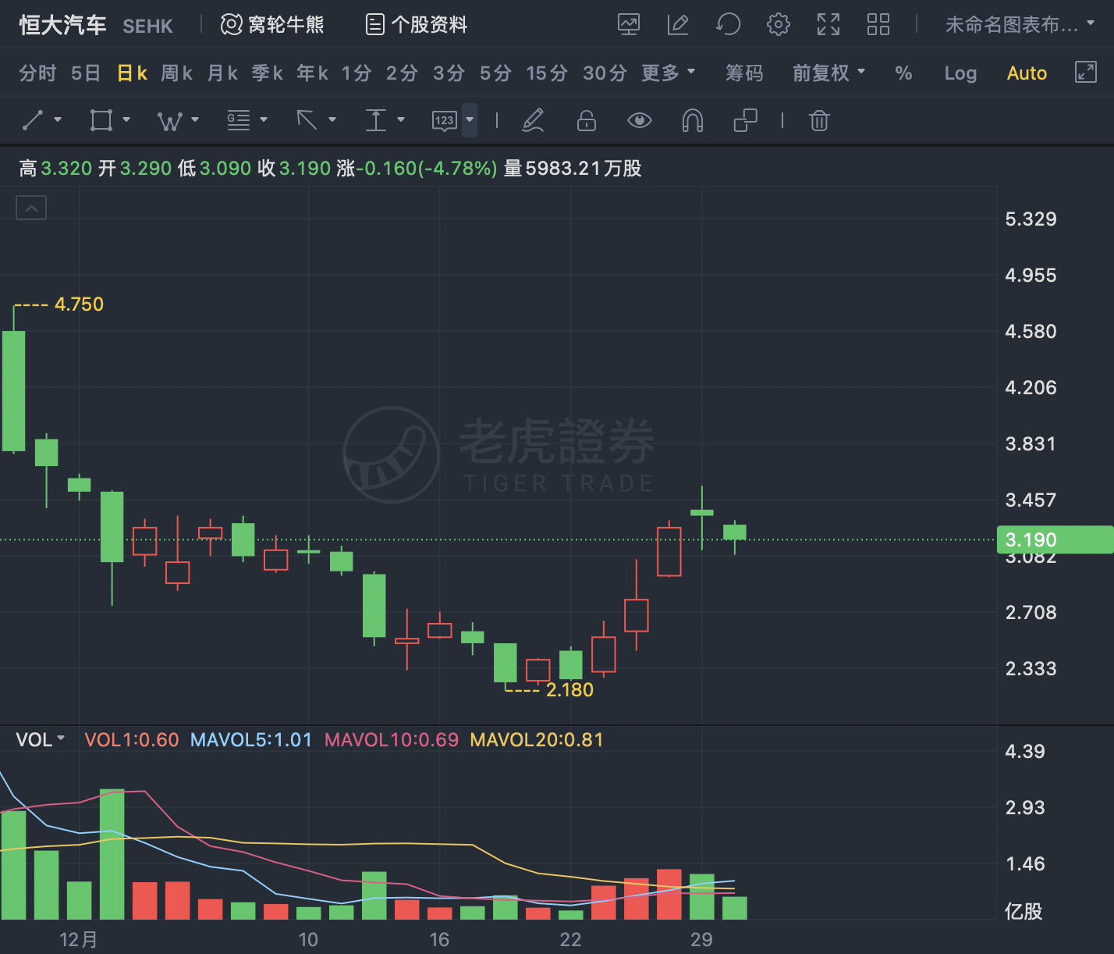Click the current price tag 3.190
Image resolution: width=1114 pixels, height=954 pixels.
point(1055,539)
